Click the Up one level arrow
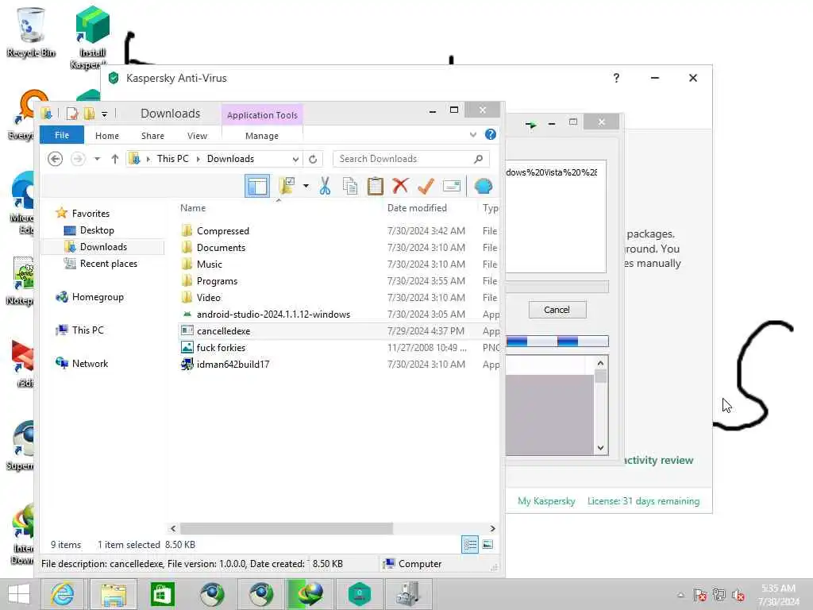Image resolution: width=813 pixels, height=610 pixels. (114, 159)
